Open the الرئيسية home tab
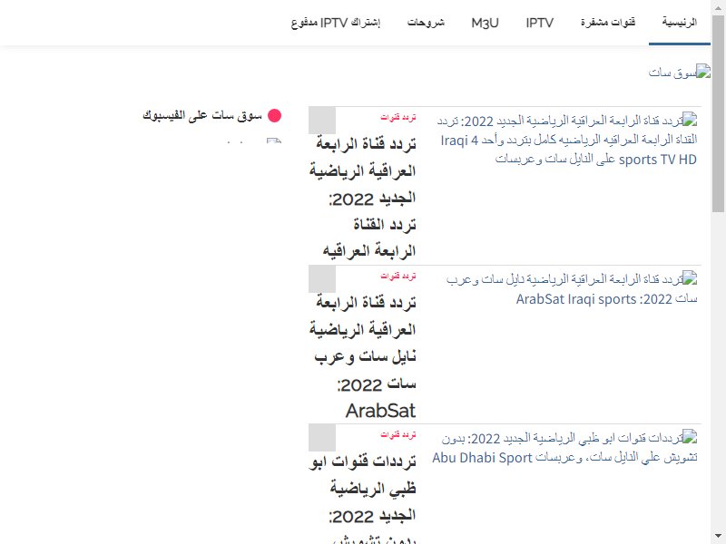 point(679,22)
